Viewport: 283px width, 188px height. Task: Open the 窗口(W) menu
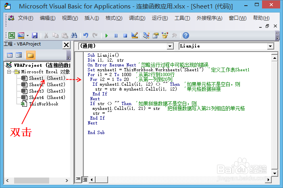[x=237, y=18]
